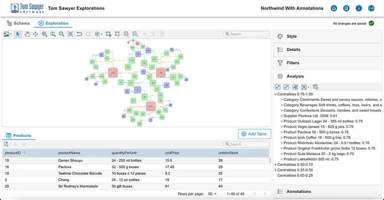Image resolution: width=384 pixels, height=200 pixels.
Task: Expand the Filters panel
Action: [327, 63]
